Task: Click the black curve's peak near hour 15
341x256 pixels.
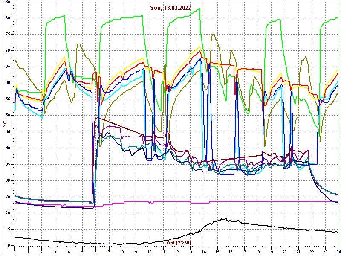Action: [x=224, y=219]
